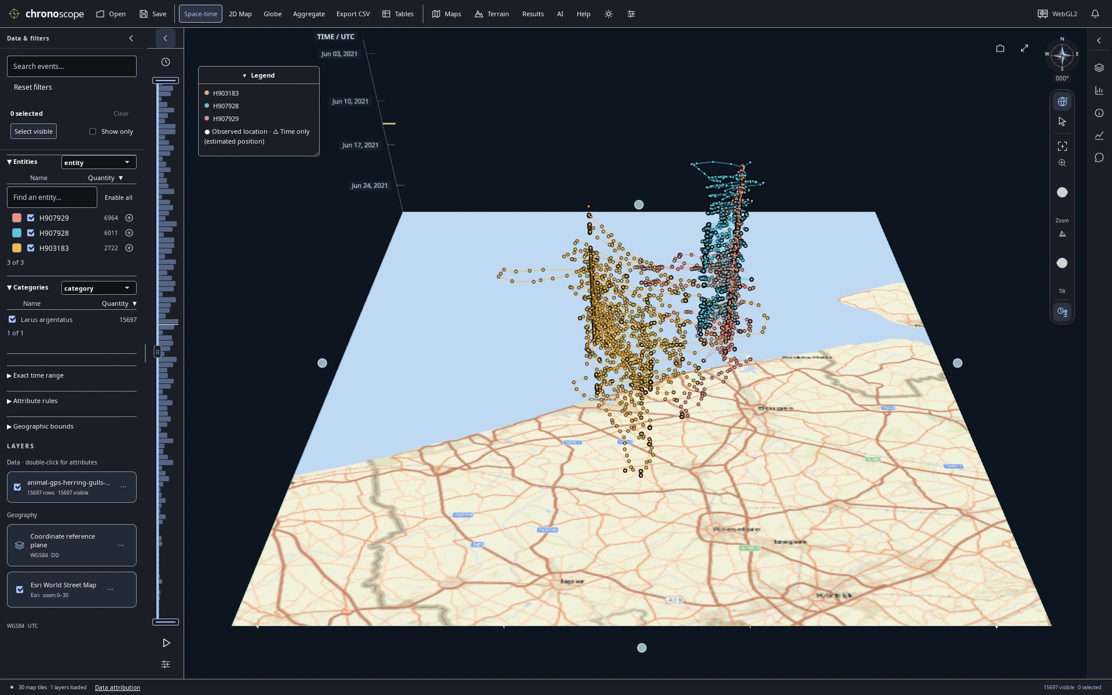Click the H903183 orange color swatch
The width and height of the screenshot is (1112, 695).
pyautogui.click(x=17, y=248)
